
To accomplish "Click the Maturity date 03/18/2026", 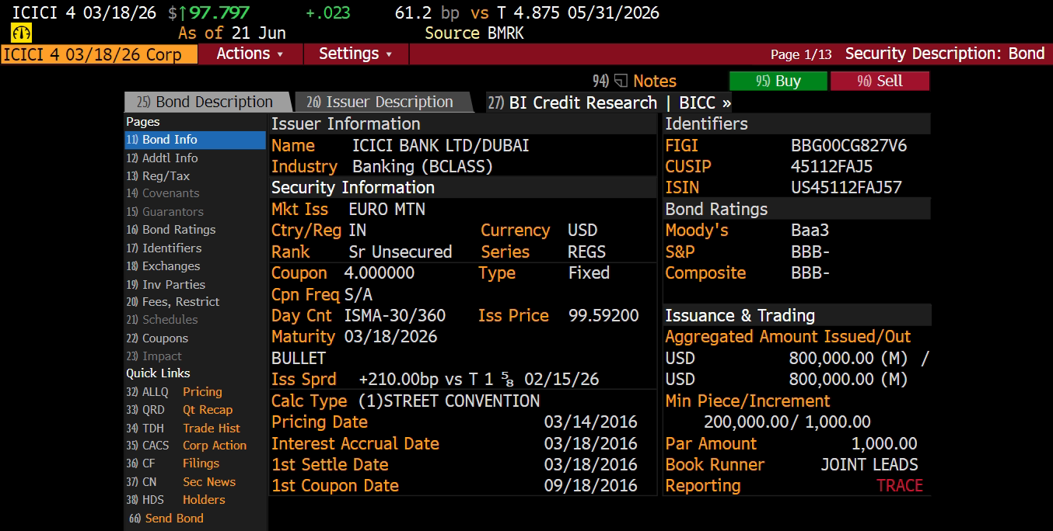I will coord(390,337).
